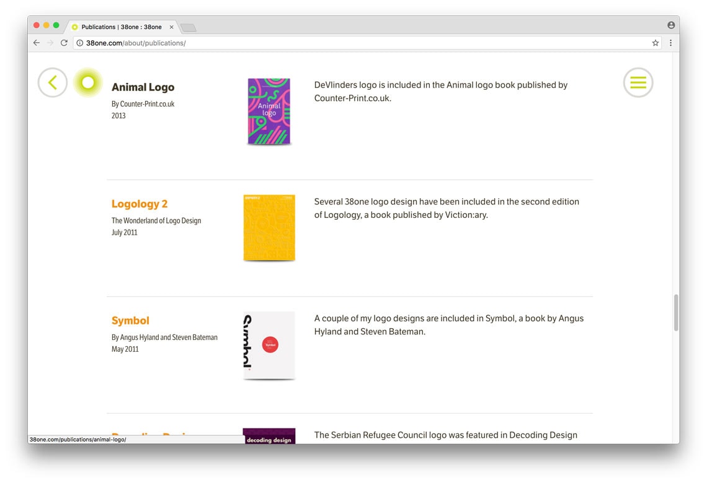This screenshot has height=483, width=707.
Task: Click the Serbian Refugee Council description text
Action: [x=445, y=435]
